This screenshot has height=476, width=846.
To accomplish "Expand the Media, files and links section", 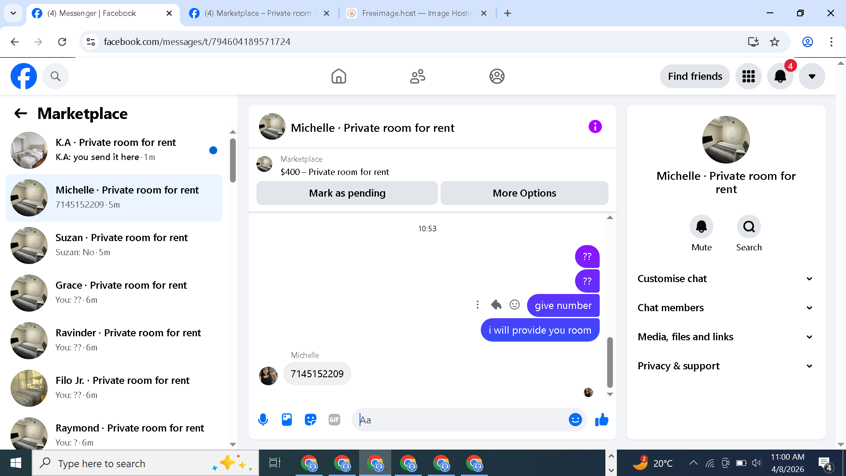I will tap(726, 337).
